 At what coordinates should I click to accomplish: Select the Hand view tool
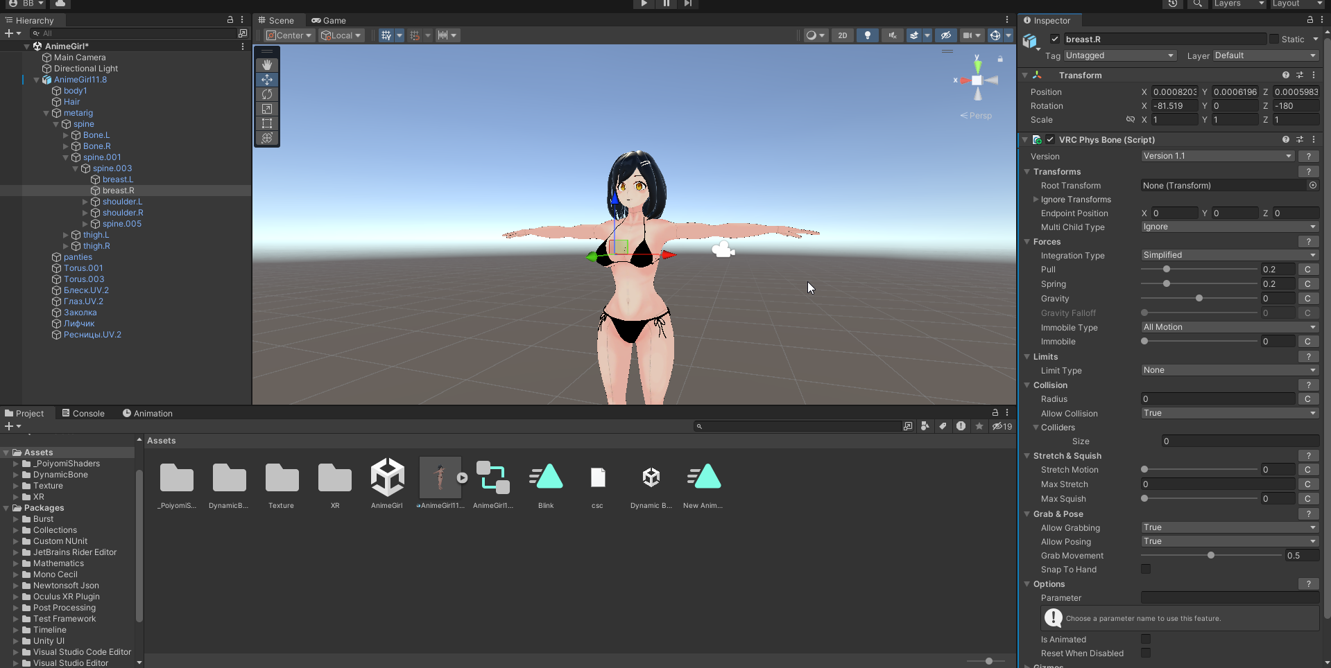point(267,65)
